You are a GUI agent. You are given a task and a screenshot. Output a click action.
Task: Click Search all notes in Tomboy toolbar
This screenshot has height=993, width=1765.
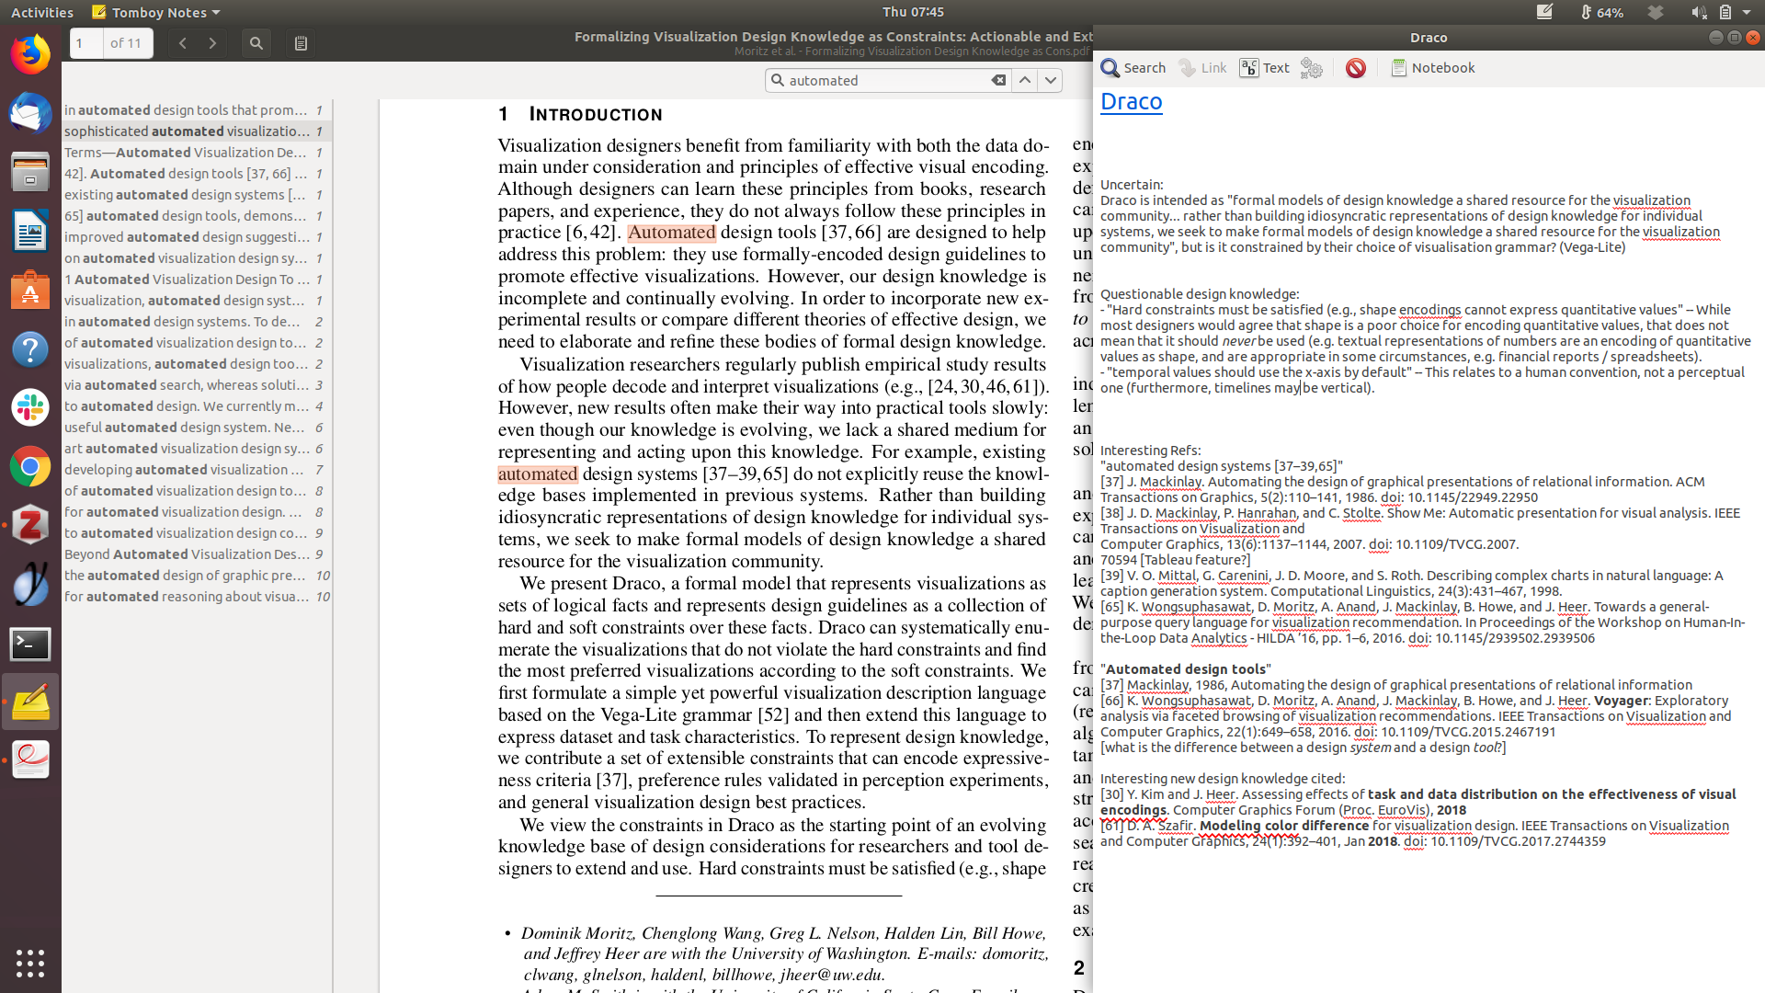tap(1133, 68)
